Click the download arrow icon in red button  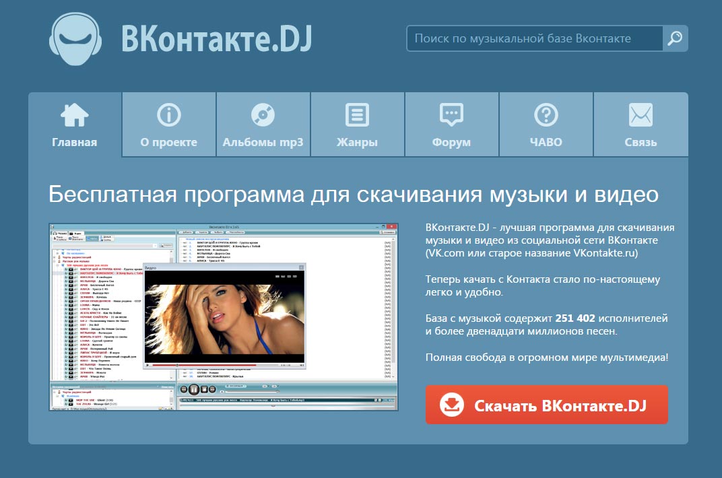[x=452, y=405]
